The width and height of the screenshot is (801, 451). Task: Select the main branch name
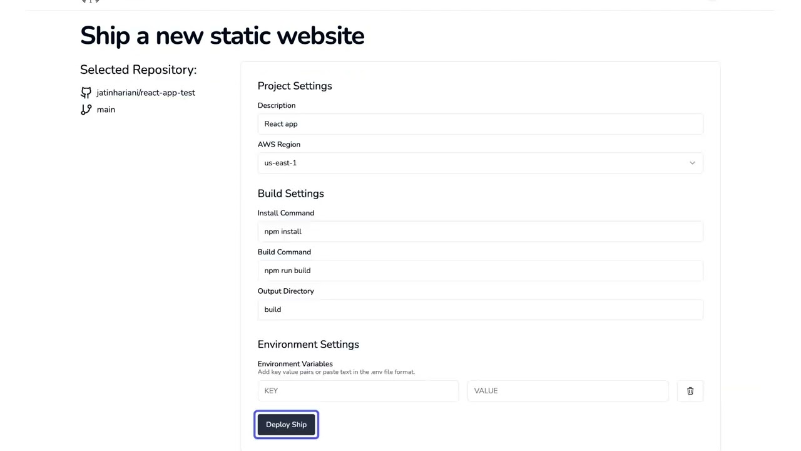[x=106, y=110]
